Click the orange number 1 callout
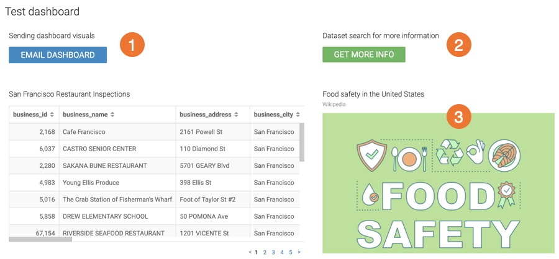The height and width of the screenshot is (259, 559). click(132, 45)
